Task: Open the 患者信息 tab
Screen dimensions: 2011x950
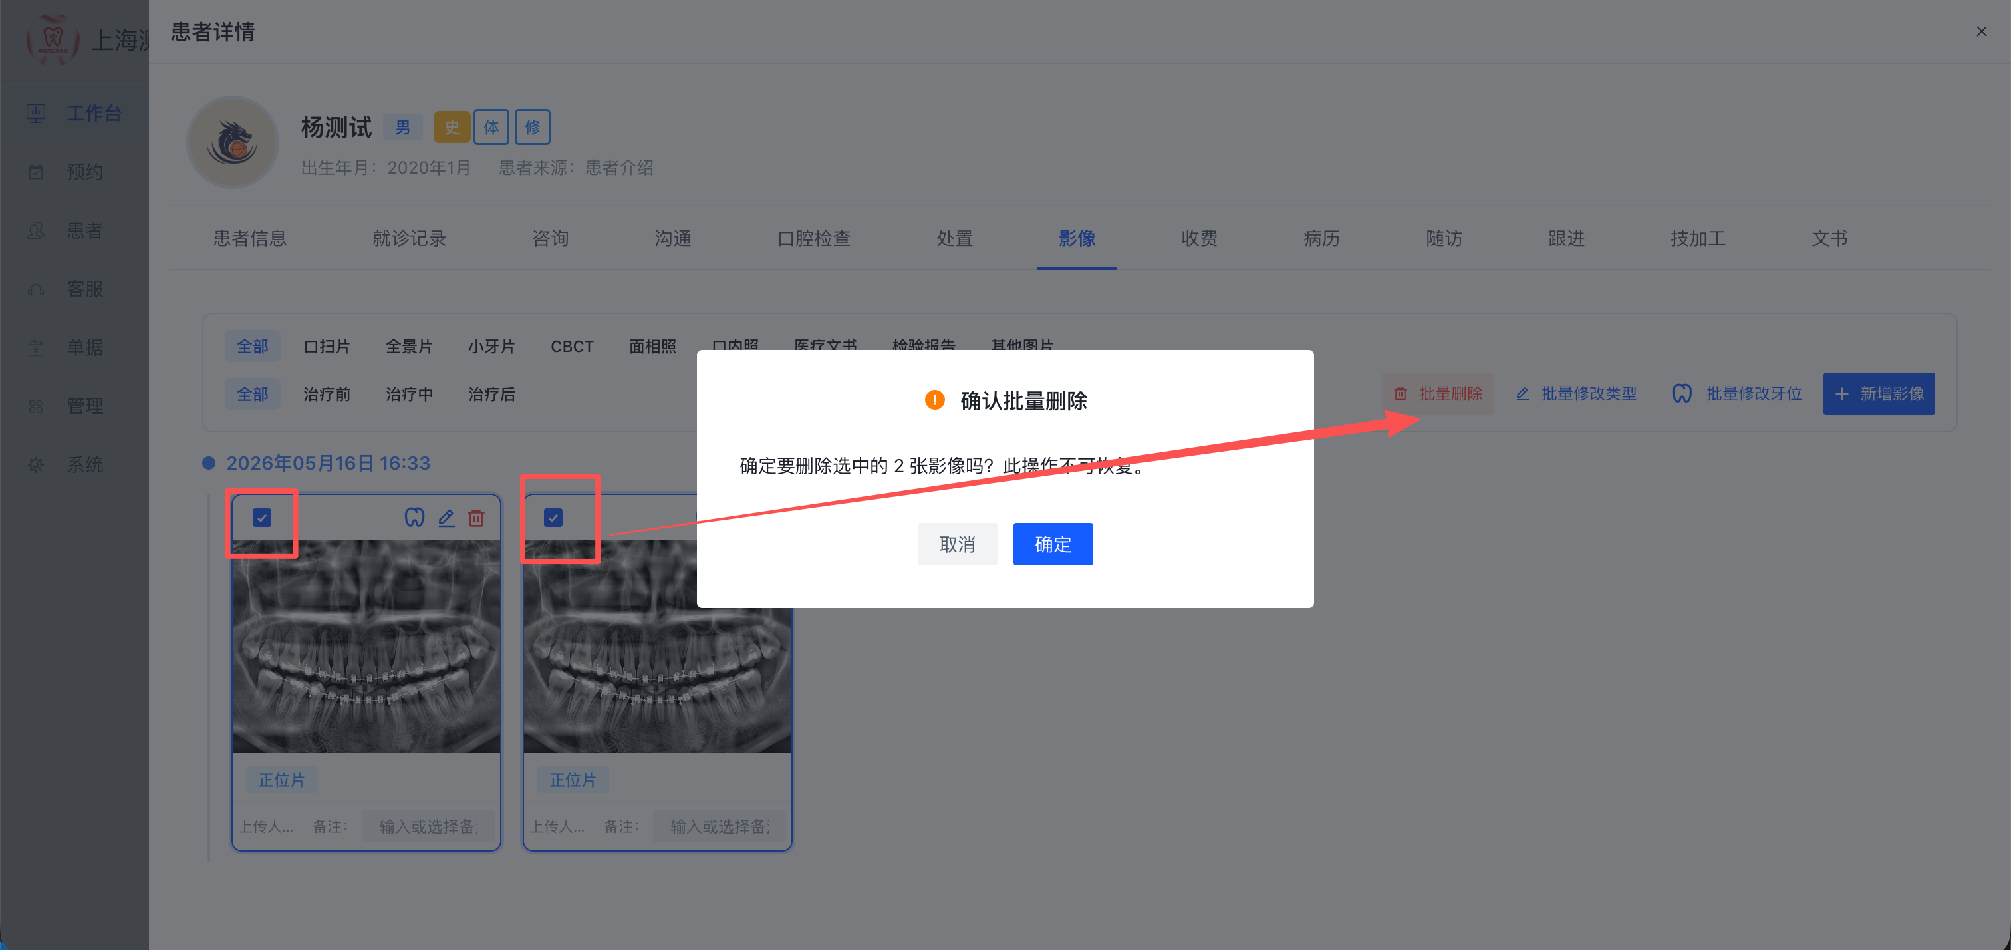Action: tap(250, 238)
